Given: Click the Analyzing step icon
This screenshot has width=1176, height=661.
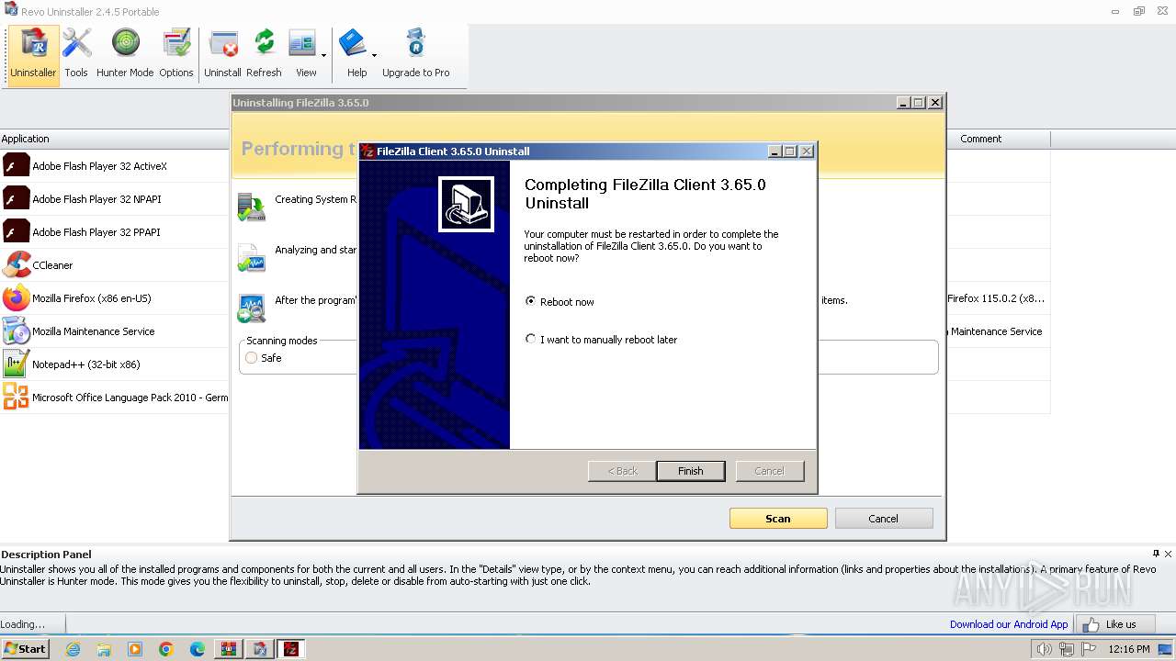Looking at the screenshot, I should coord(251,258).
